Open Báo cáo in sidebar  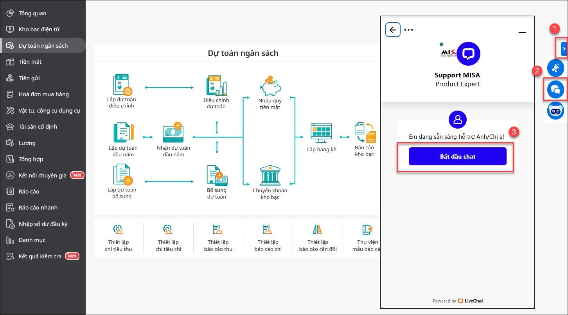tap(43, 192)
